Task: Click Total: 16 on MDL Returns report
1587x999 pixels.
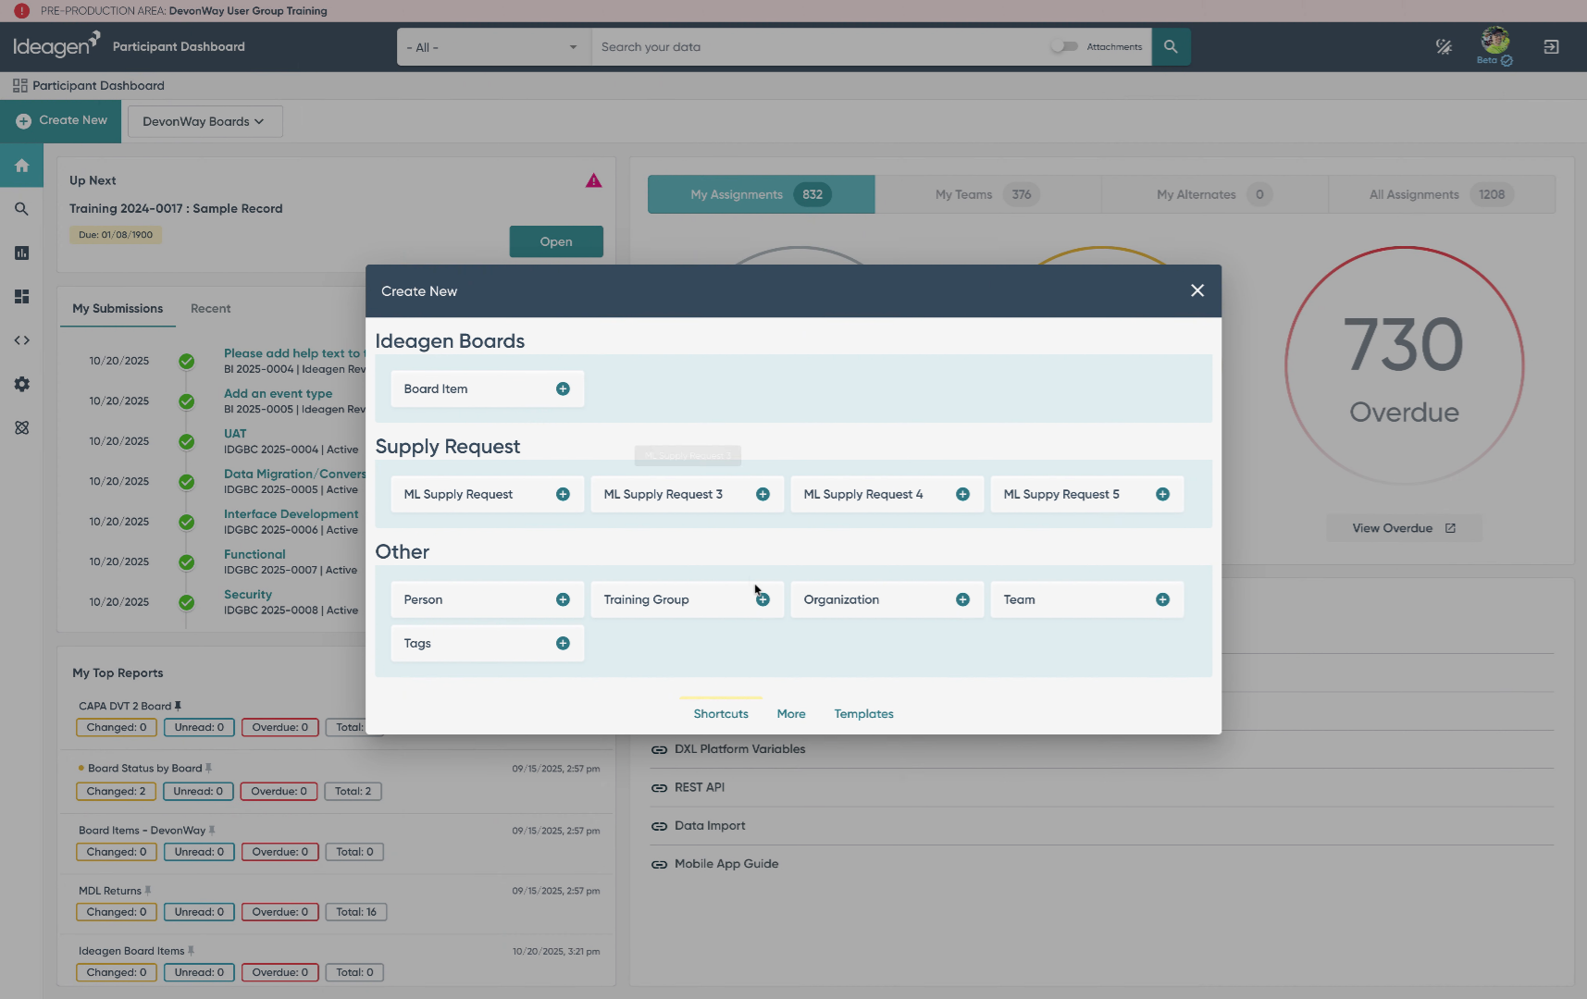Action: coord(356,912)
